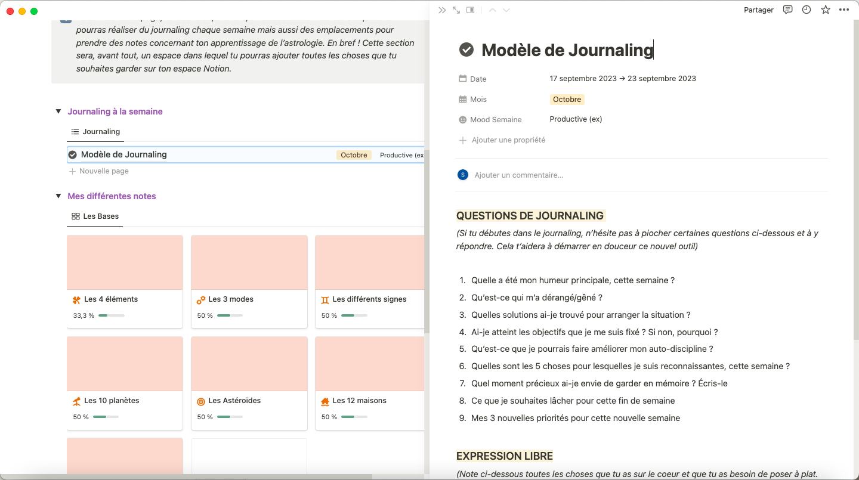Open the comments icon in top bar
Image resolution: width=859 pixels, height=480 pixels.
[788, 10]
